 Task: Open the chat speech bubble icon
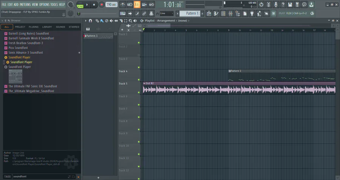pyautogui.click(x=304, y=4)
